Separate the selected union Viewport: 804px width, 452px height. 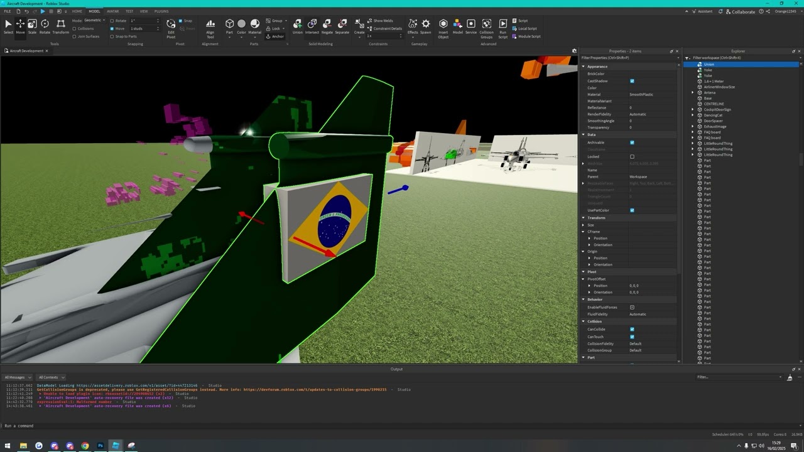[x=342, y=26]
